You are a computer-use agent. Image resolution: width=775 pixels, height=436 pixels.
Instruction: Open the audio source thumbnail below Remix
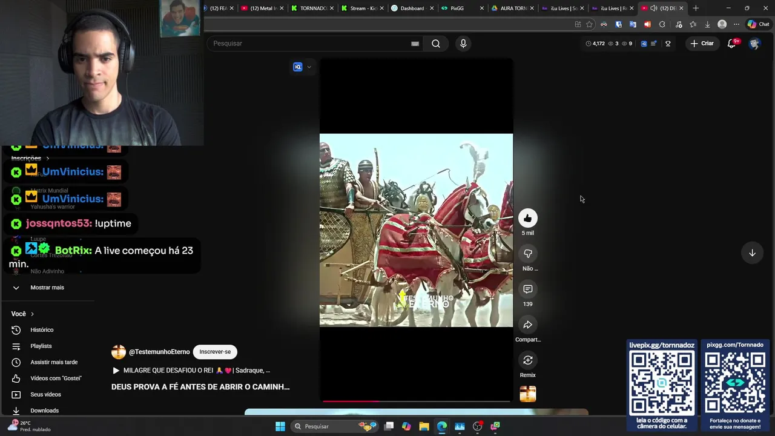[528, 394]
